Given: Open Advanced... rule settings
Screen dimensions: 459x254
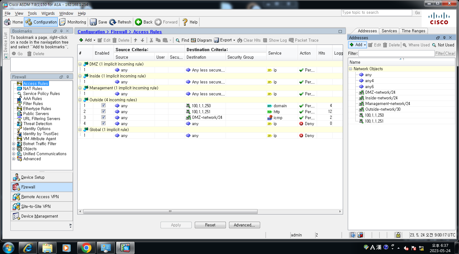Looking at the screenshot, I should pos(244,225).
